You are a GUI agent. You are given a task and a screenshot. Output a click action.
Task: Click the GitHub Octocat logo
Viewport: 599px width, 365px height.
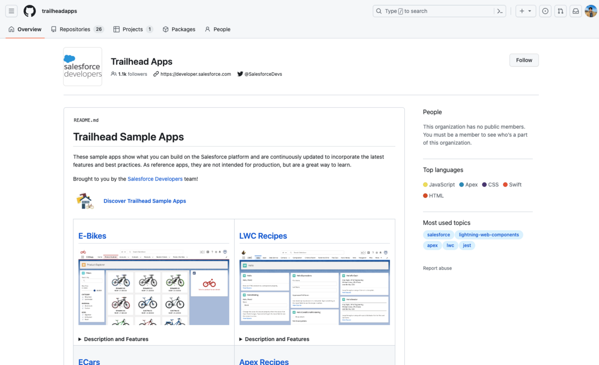click(x=29, y=11)
